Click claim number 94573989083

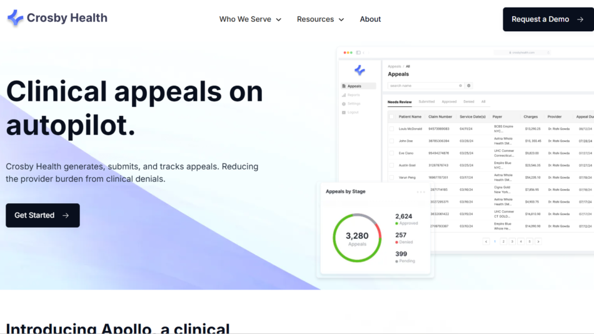(x=439, y=129)
